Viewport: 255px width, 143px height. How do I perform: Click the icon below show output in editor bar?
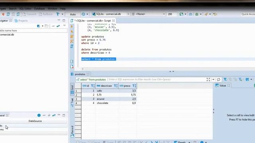(72, 66)
